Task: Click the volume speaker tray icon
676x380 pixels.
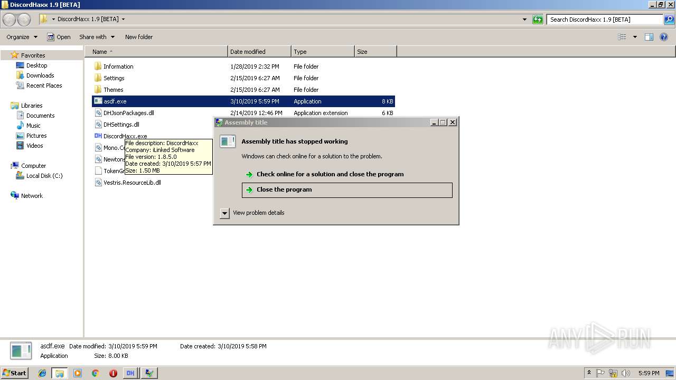Action: pos(626,373)
